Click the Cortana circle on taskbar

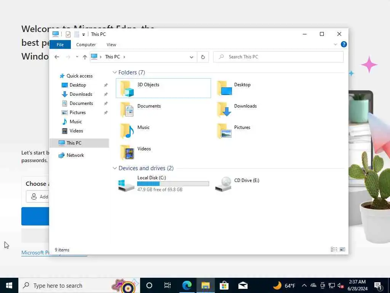[149, 285]
